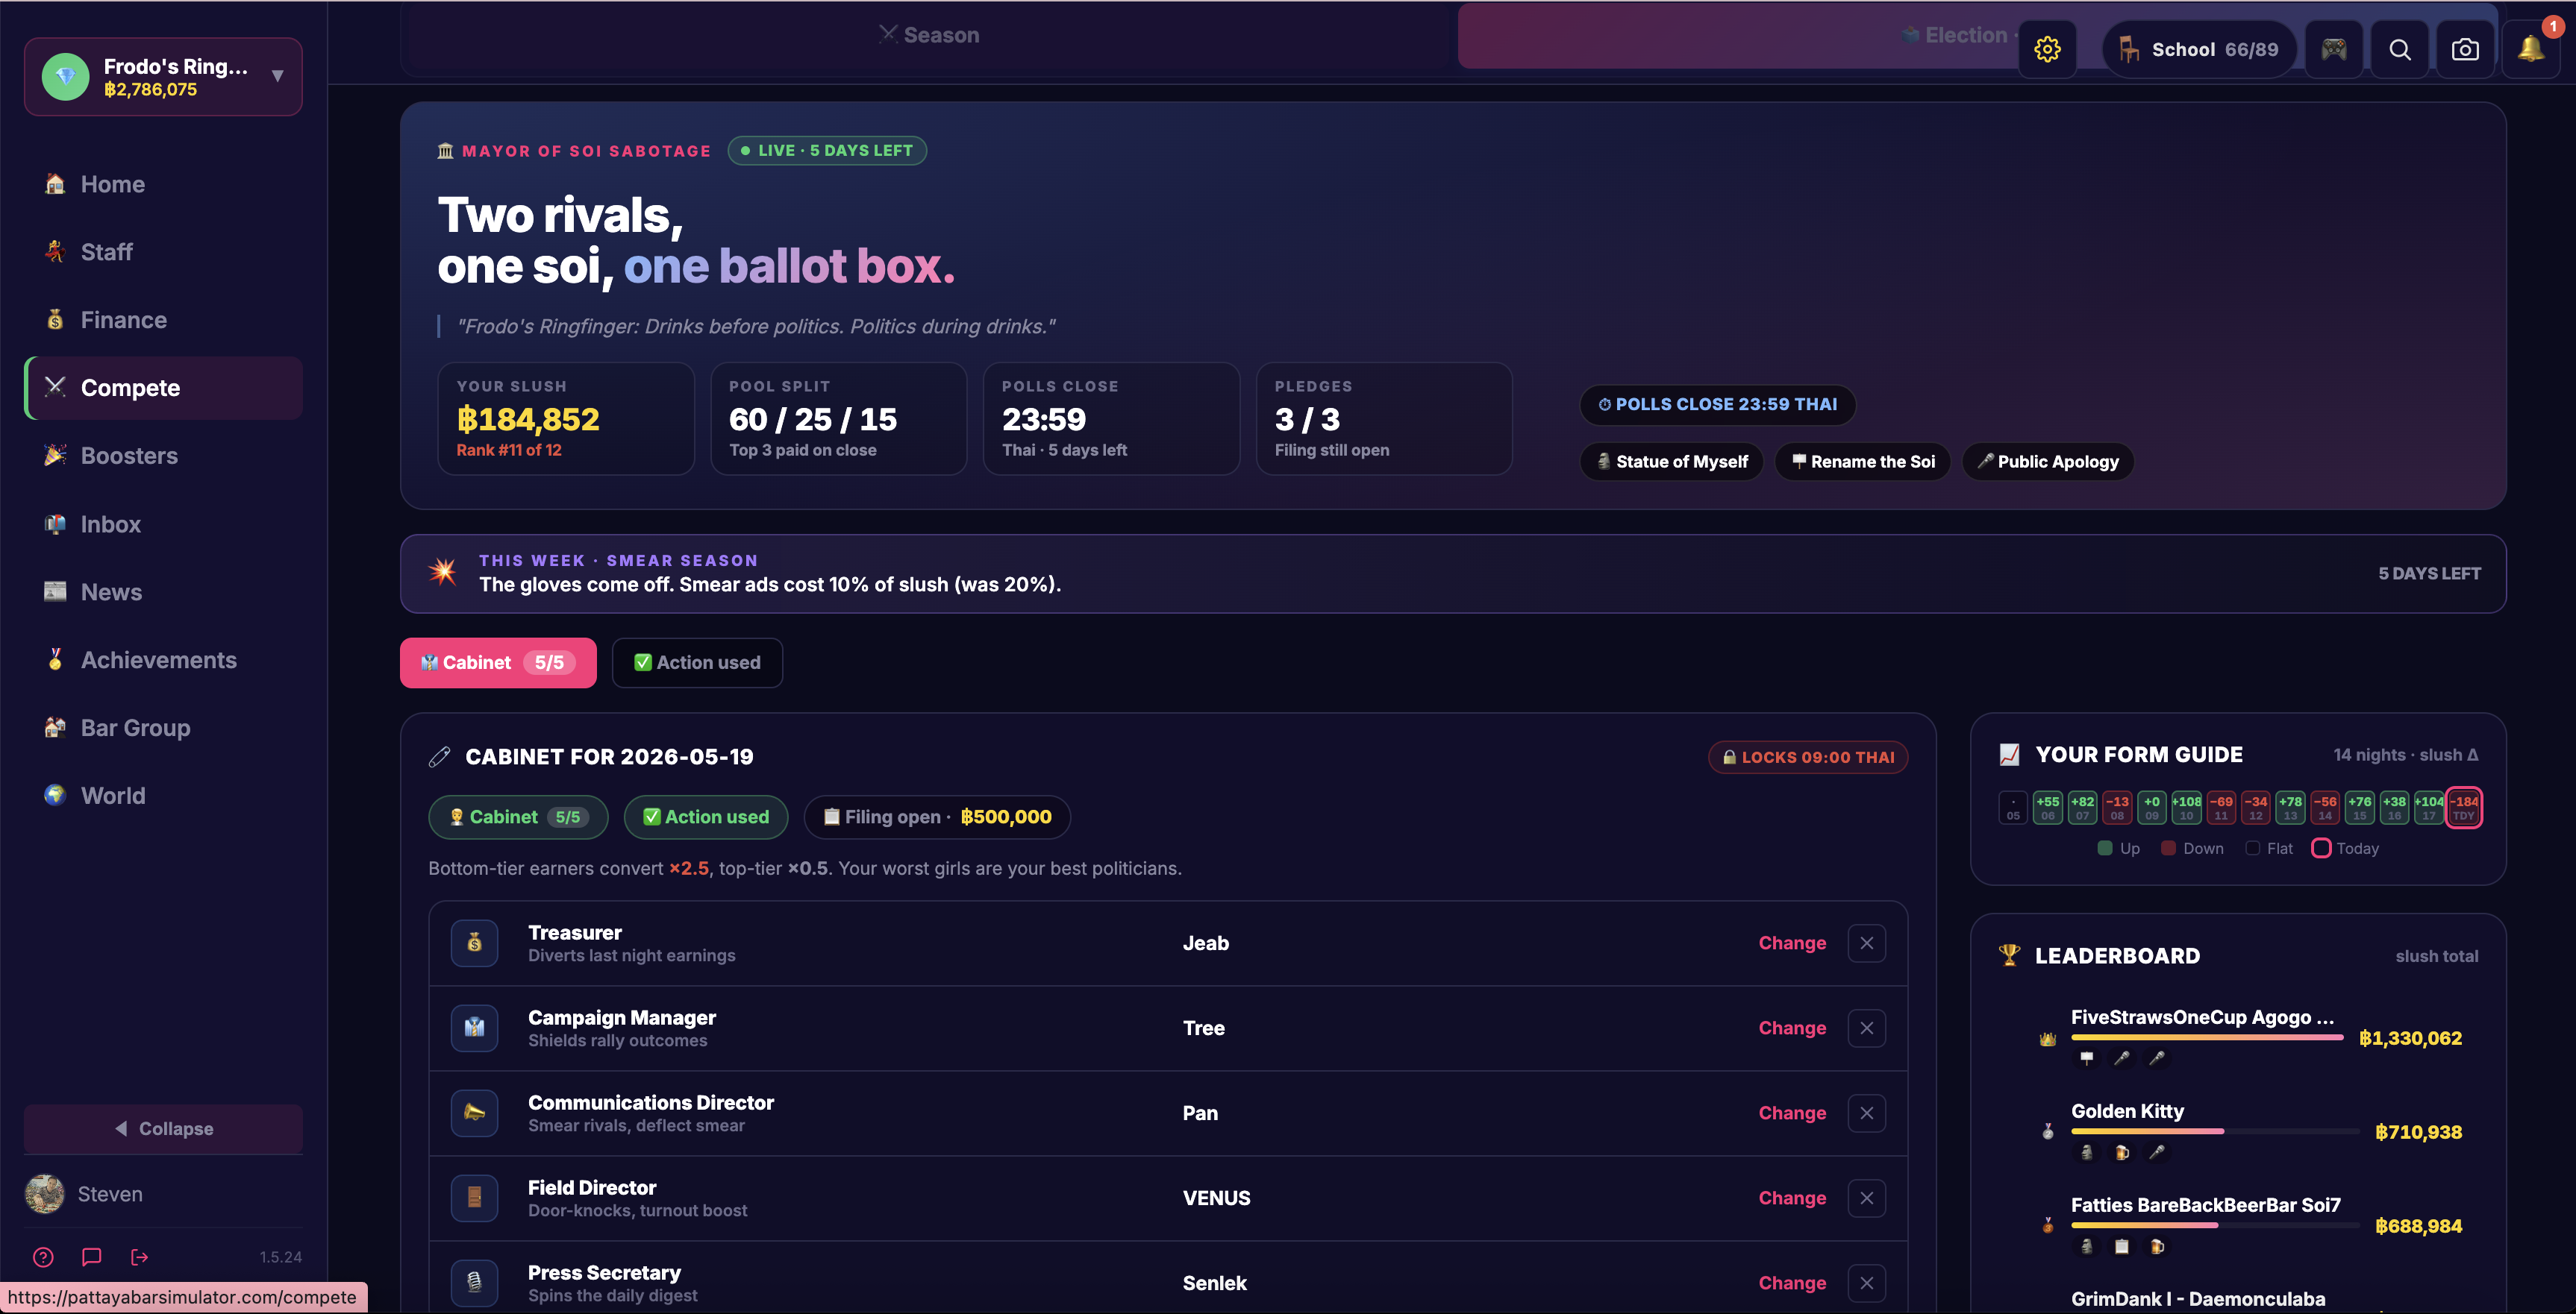The image size is (2576, 1314).
Task: Open the Finance section
Action: click(163, 320)
